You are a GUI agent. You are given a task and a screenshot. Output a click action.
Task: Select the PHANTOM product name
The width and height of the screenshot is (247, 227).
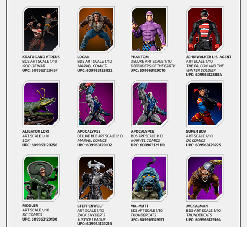pyautogui.click(x=140, y=57)
